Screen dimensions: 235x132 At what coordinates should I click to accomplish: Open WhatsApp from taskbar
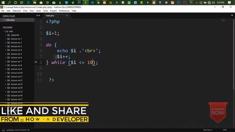(129, 3)
